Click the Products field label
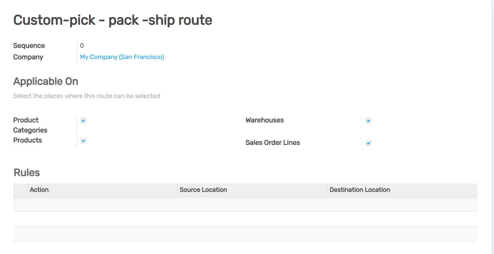494x254 pixels. (x=27, y=140)
